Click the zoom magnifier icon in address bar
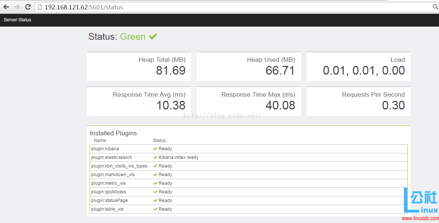Screen dimensions: 439x223 [x=435, y=7]
